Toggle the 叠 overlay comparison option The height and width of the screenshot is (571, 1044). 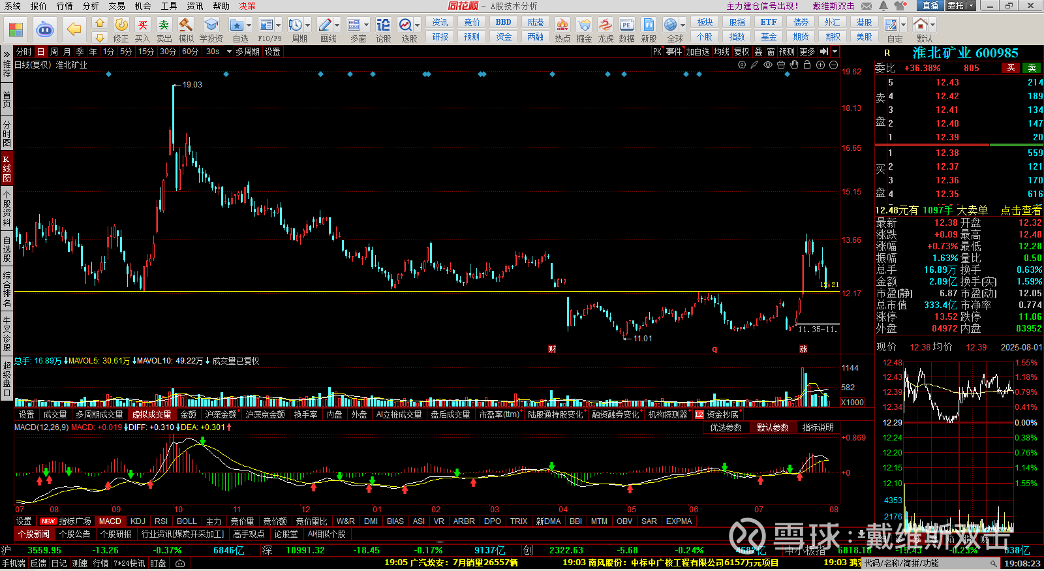point(758,52)
